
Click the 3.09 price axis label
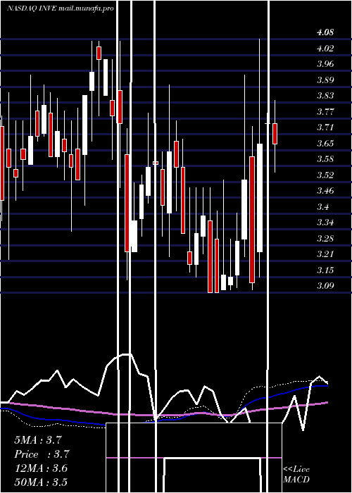325,286
